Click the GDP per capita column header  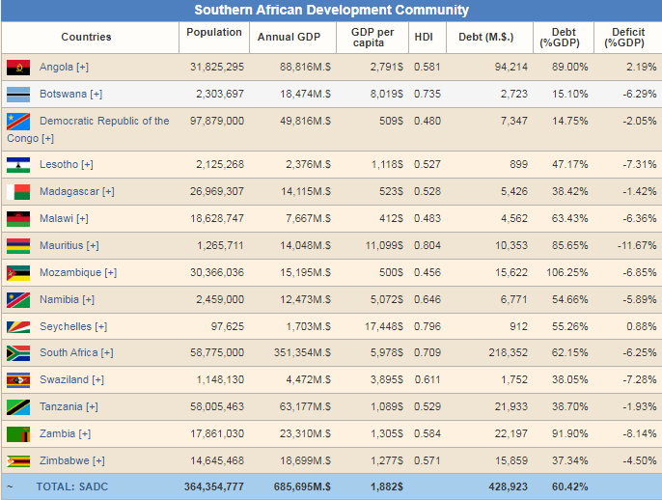[372, 37]
